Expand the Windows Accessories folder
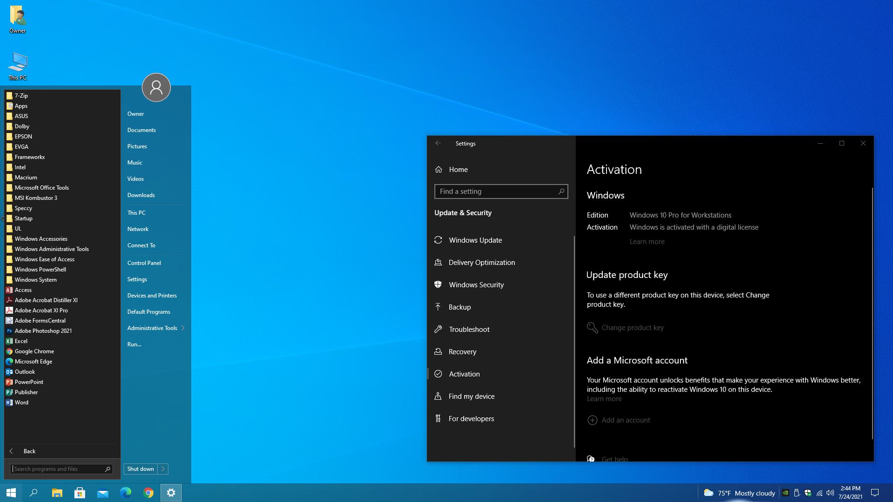 pyautogui.click(x=41, y=239)
